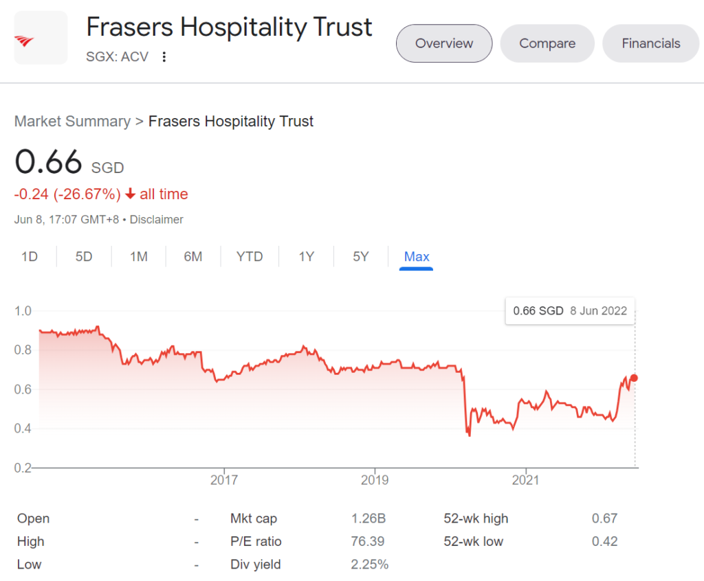Switch chart to 5D range
Viewport: 704px width, 581px height.
[84, 257]
